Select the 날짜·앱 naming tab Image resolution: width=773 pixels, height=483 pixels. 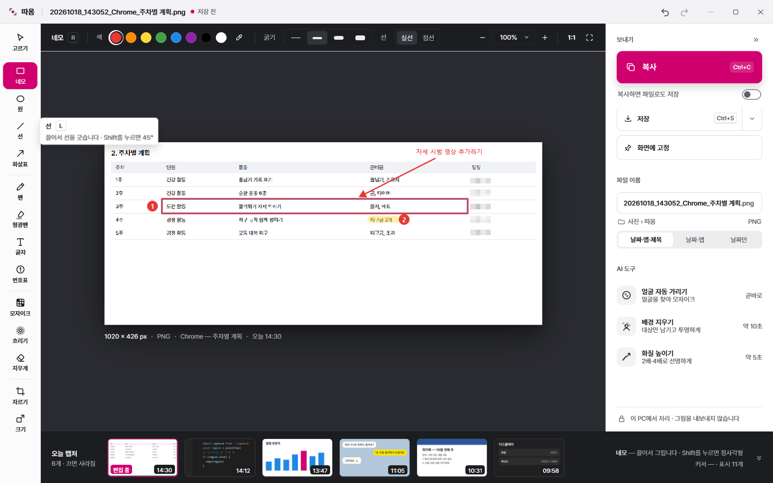(x=695, y=240)
